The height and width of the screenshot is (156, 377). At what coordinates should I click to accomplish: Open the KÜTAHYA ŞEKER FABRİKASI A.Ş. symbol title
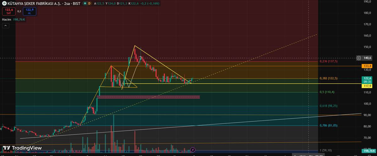tap(44, 3)
